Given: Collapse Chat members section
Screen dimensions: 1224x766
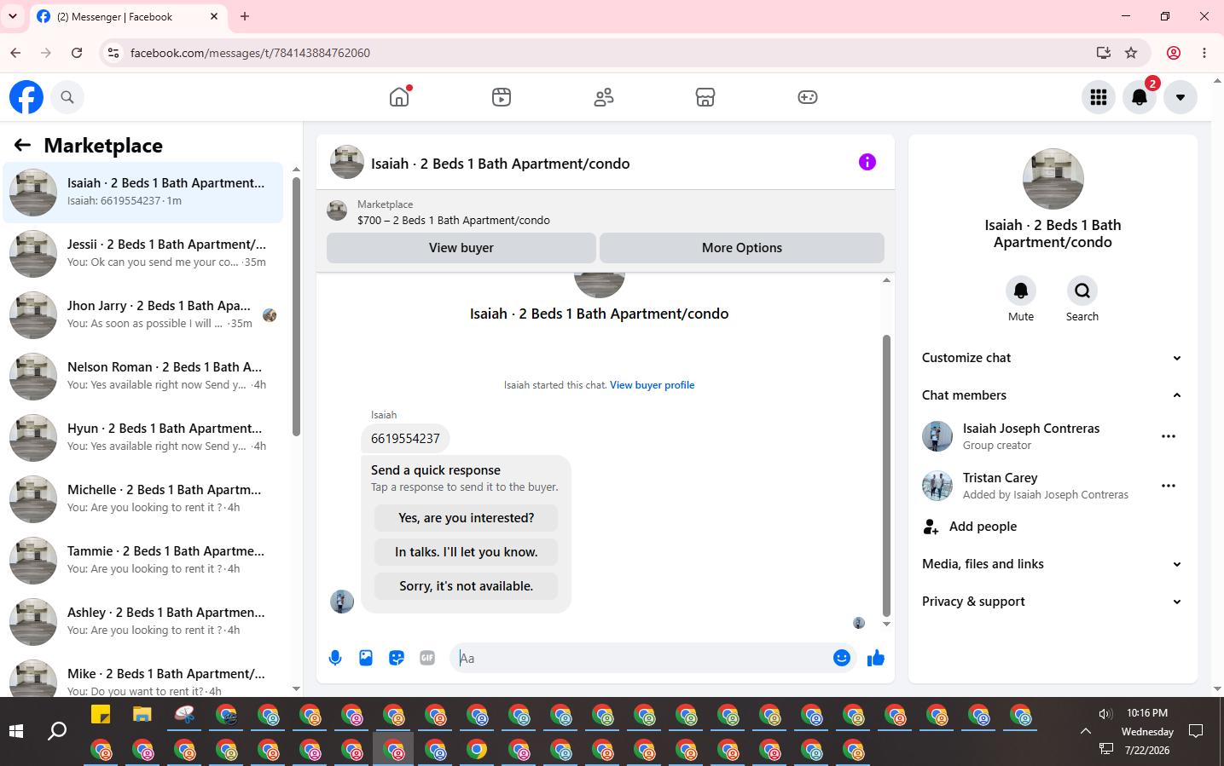Looking at the screenshot, I should (1052, 395).
